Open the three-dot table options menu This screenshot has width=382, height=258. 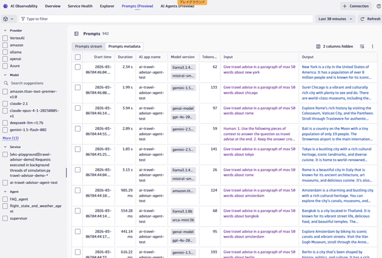tap(372, 47)
